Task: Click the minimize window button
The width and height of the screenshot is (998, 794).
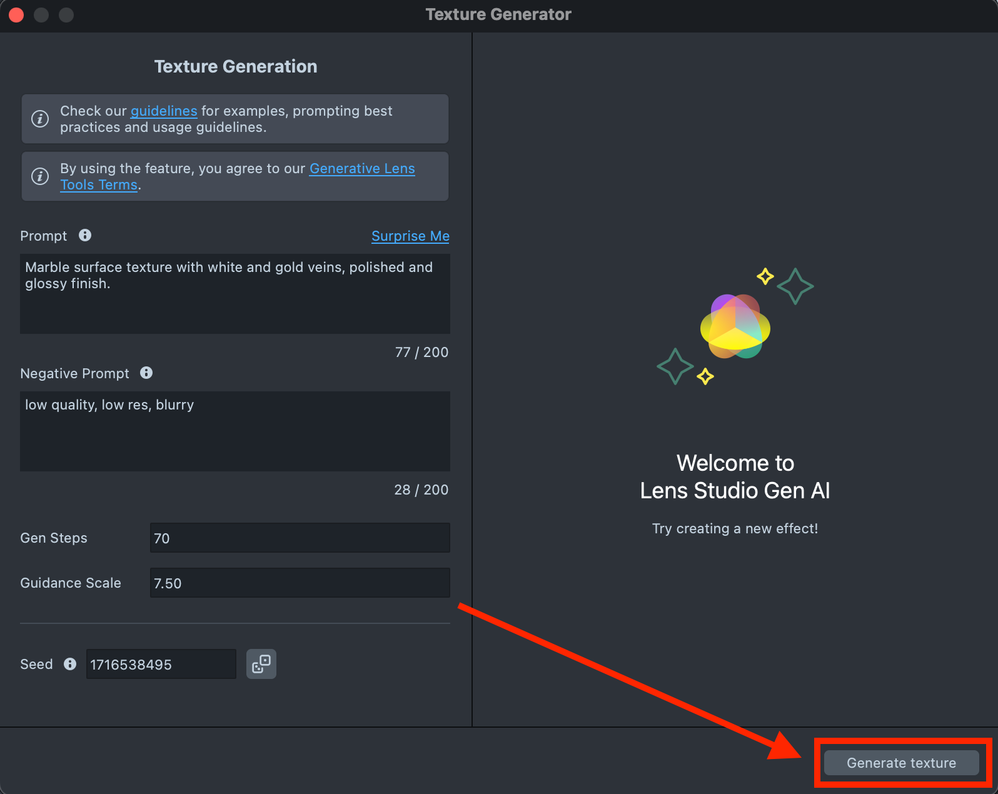Action: [x=41, y=15]
